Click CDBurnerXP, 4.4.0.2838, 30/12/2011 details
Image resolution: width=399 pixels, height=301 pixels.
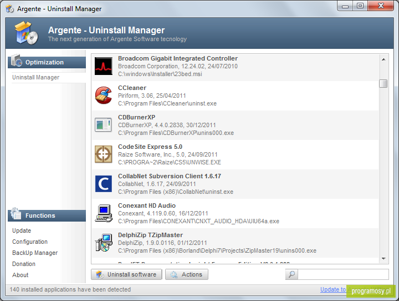167,126
